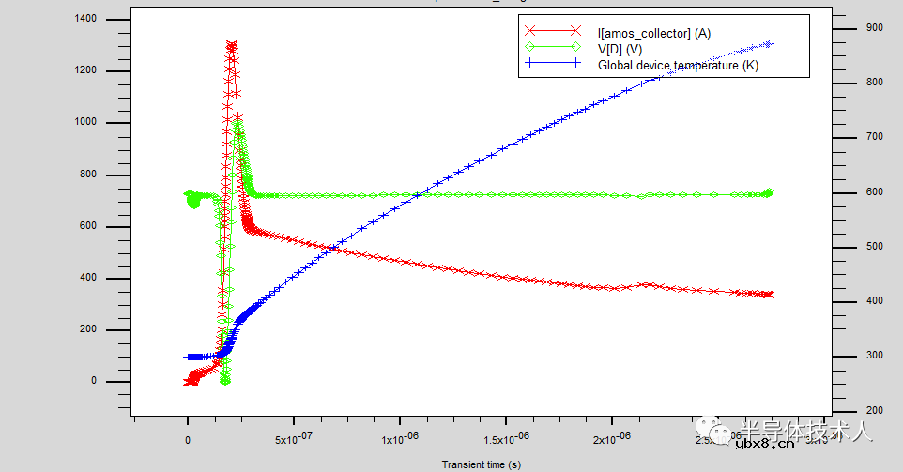
Task: Click the 0 label on the left axis
Action: (105, 381)
